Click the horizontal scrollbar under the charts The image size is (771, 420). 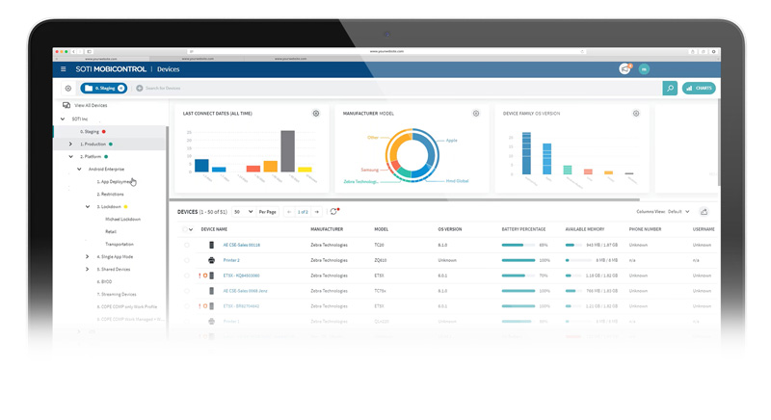pos(404,200)
